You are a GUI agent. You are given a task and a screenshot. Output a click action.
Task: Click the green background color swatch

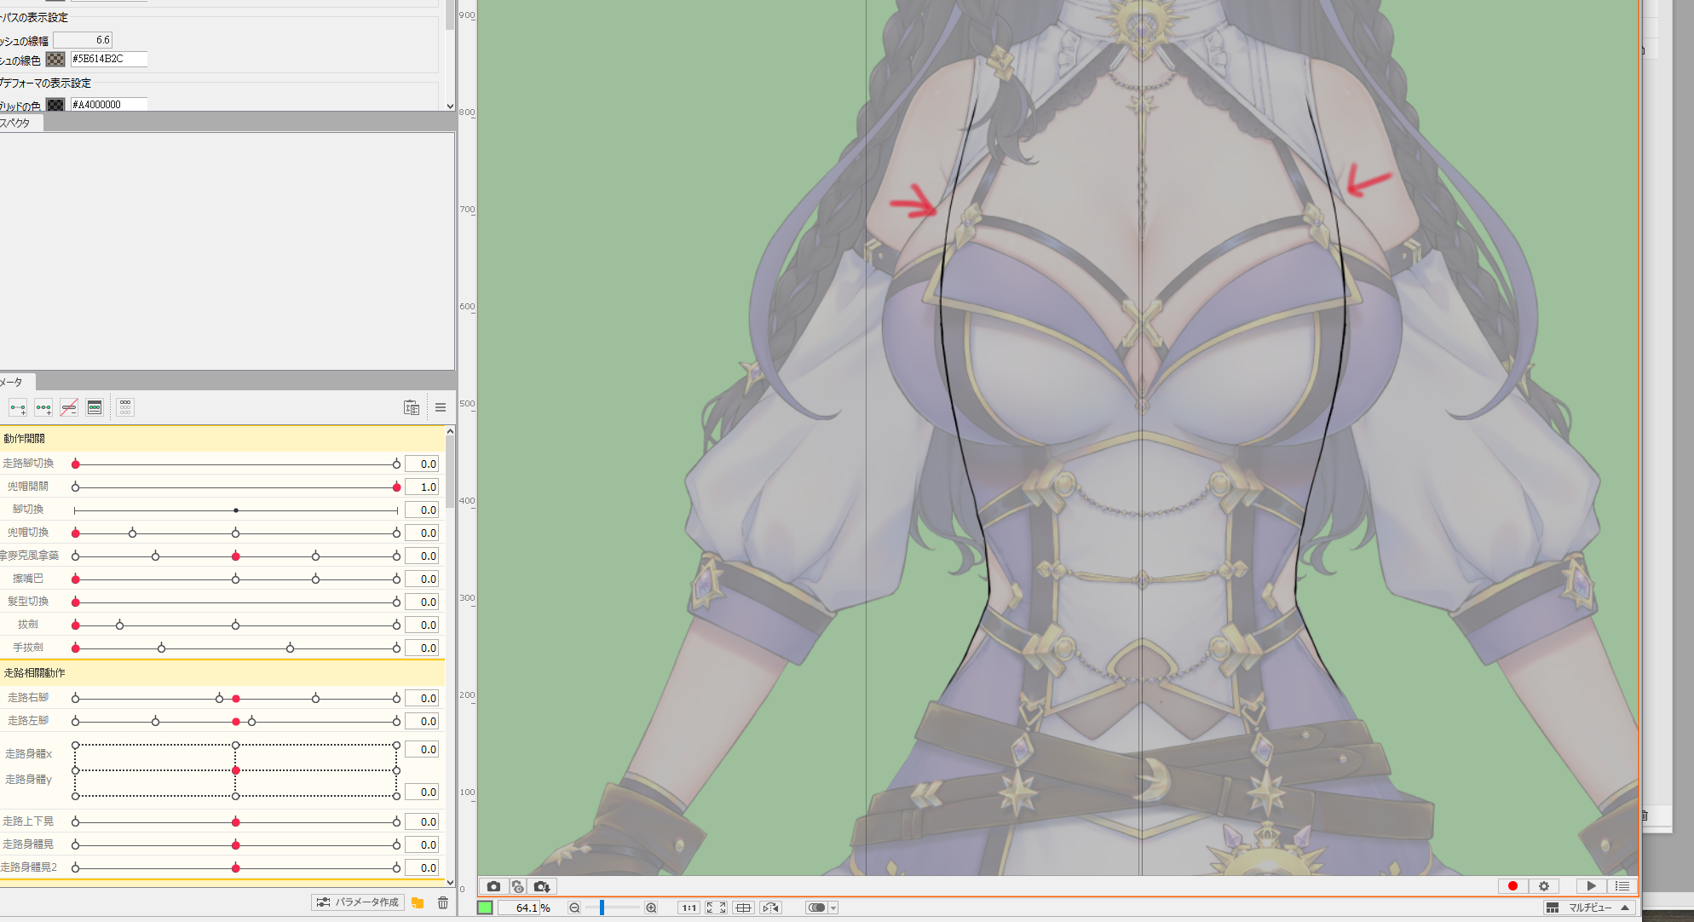click(485, 908)
